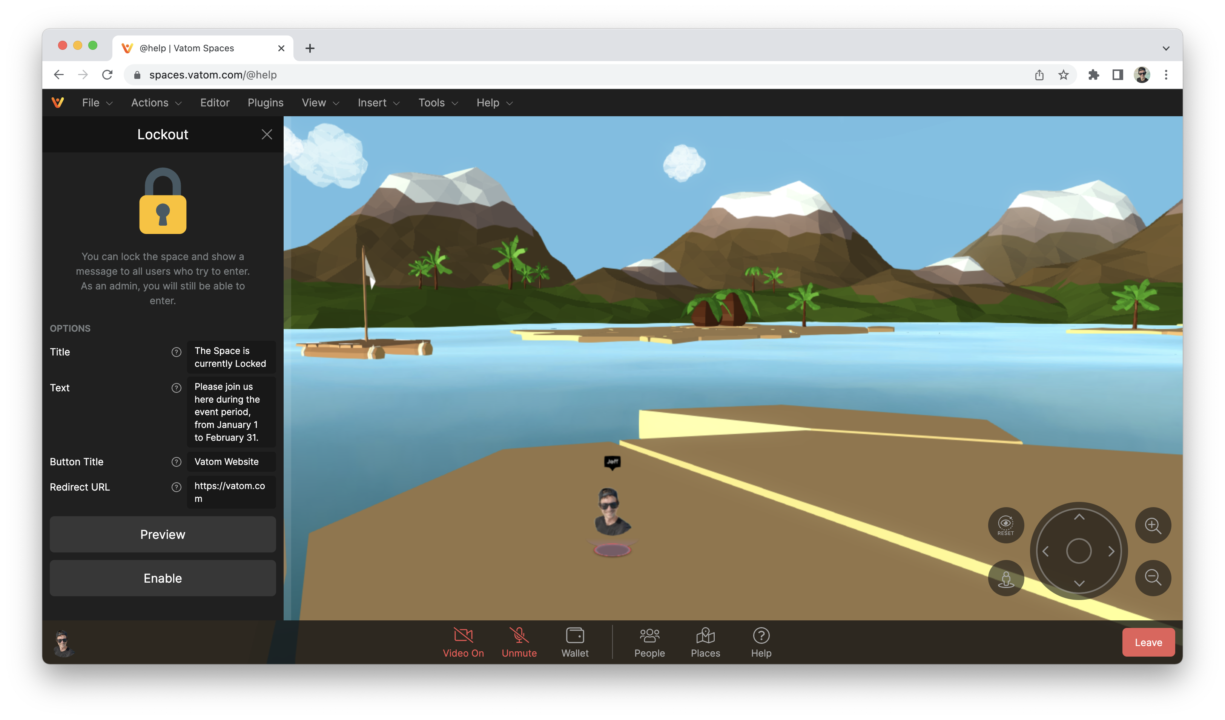Edit the Redirect URL field
Image resolution: width=1225 pixels, height=720 pixels.
click(x=232, y=492)
